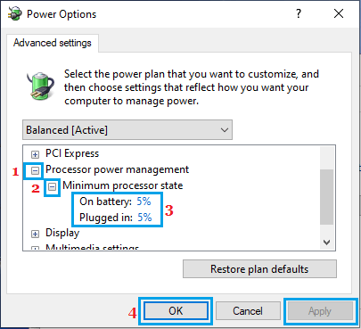Select the Display tree item

[62, 233]
